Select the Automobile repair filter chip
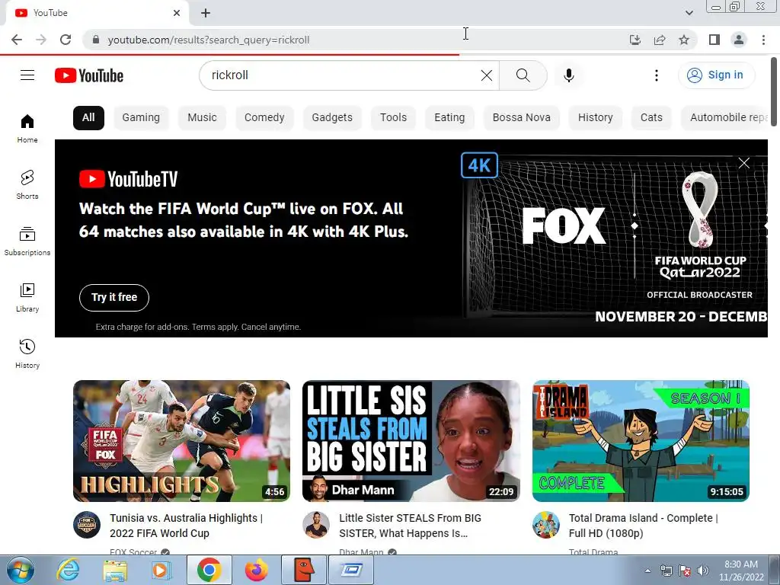Image resolution: width=780 pixels, height=585 pixels. pyautogui.click(x=725, y=118)
